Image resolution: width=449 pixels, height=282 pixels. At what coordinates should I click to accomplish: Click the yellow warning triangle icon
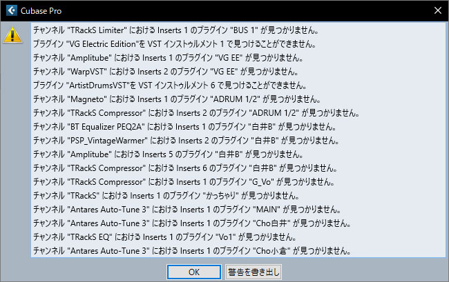12,35
